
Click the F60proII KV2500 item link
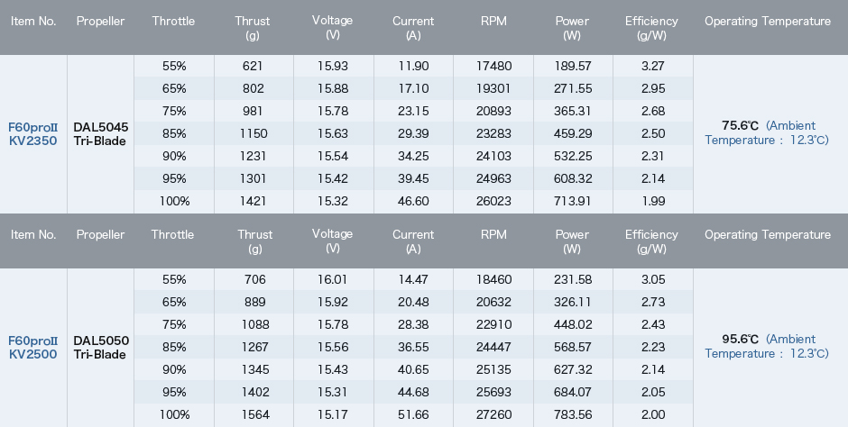tap(33, 348)
